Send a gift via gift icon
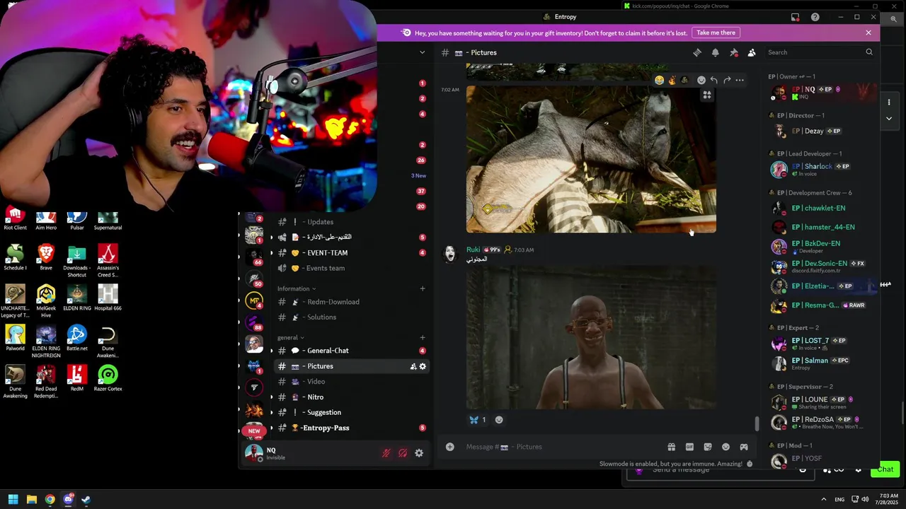 point(671,447)
